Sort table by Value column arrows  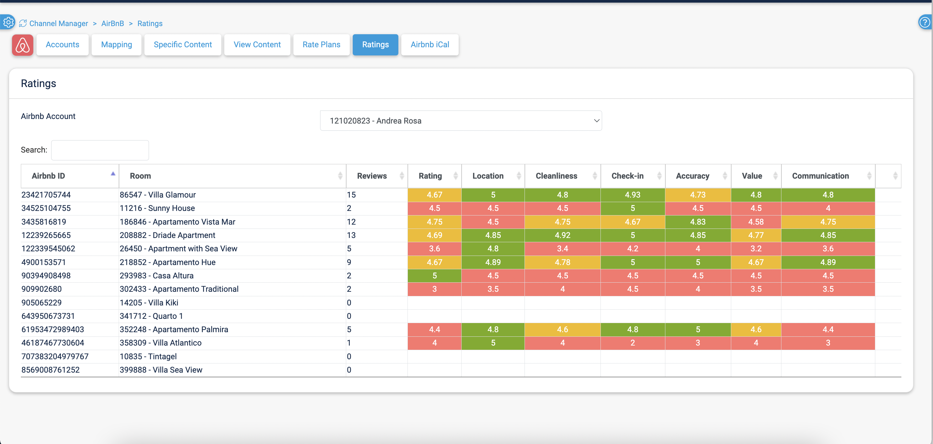pyautogui.click(x=775, y=176)
